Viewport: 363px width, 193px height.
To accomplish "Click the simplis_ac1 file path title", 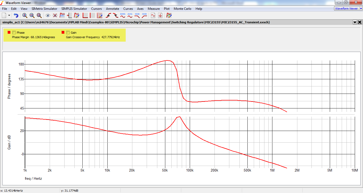I will pos(136,22).
